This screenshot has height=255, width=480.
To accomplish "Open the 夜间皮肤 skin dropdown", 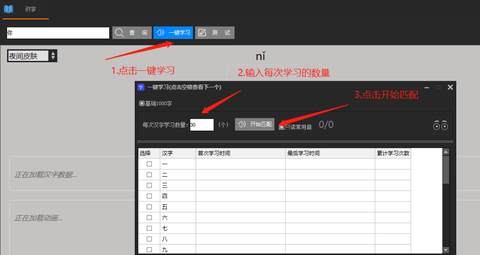I will pyautogui.click(x=32, y=56).
